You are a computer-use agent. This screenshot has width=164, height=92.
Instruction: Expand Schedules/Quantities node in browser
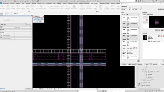coord(138,85)
